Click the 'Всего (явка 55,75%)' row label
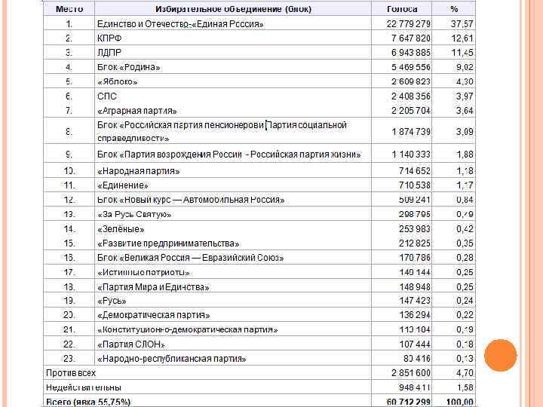Image resolution: width=543 pixels, height=407 pixels. pos(88,402)
